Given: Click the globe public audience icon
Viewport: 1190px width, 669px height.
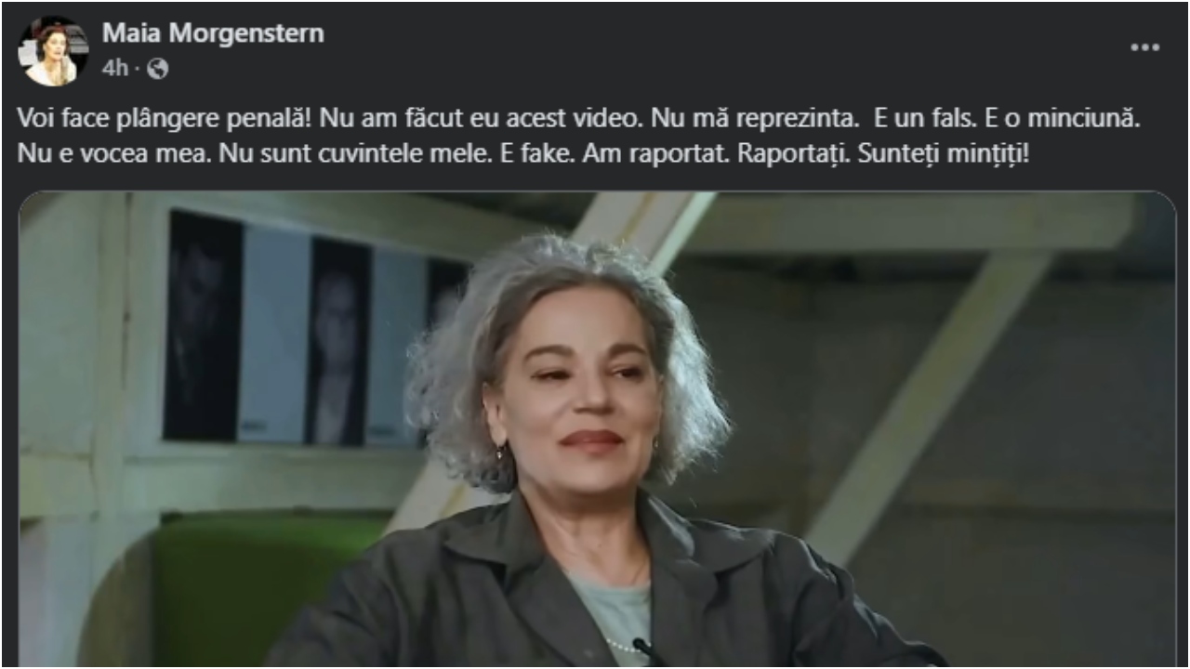Looking at the screenshot, I should click(x=158, y=69).
